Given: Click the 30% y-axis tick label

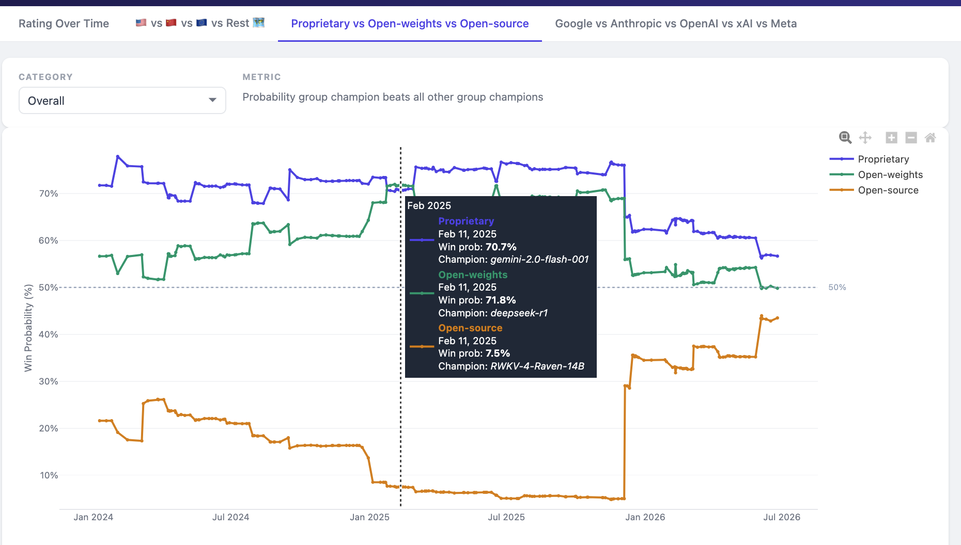Looking at the screenshot, I should point(49,381).
